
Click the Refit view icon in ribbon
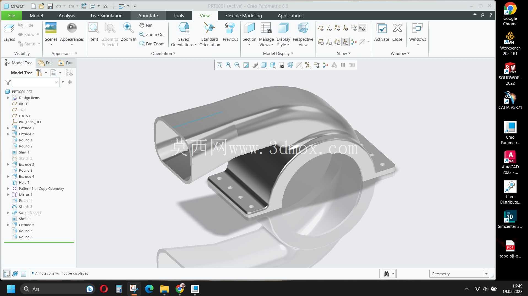pos(94,32)
